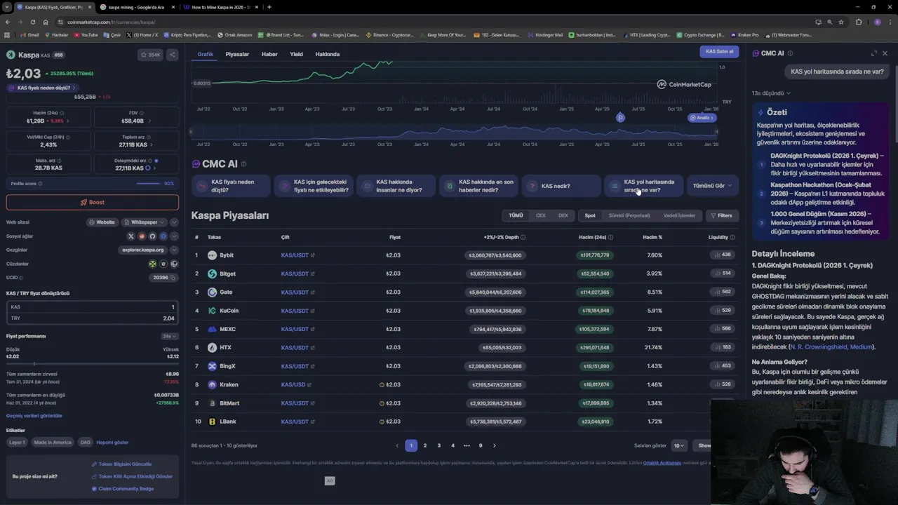The width and height of the screenshot is (898, 505).
Task: Click the KAS amount converter field
Action: (x=93, y=307)
